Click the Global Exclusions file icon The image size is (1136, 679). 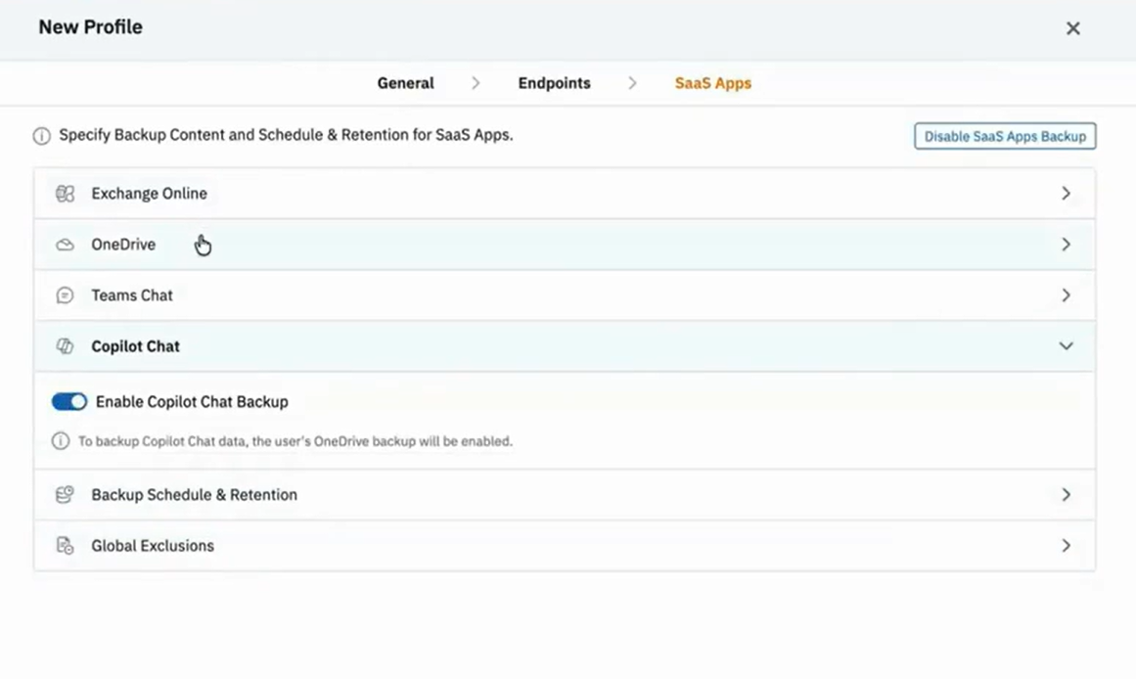66,546
